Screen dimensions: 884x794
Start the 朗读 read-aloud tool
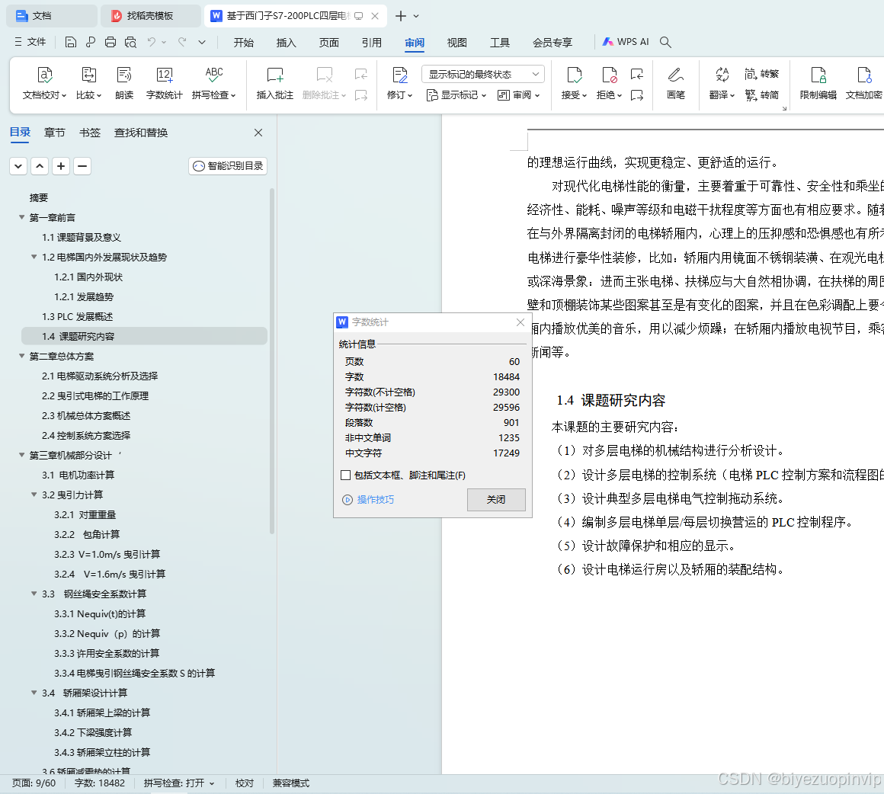124,83
